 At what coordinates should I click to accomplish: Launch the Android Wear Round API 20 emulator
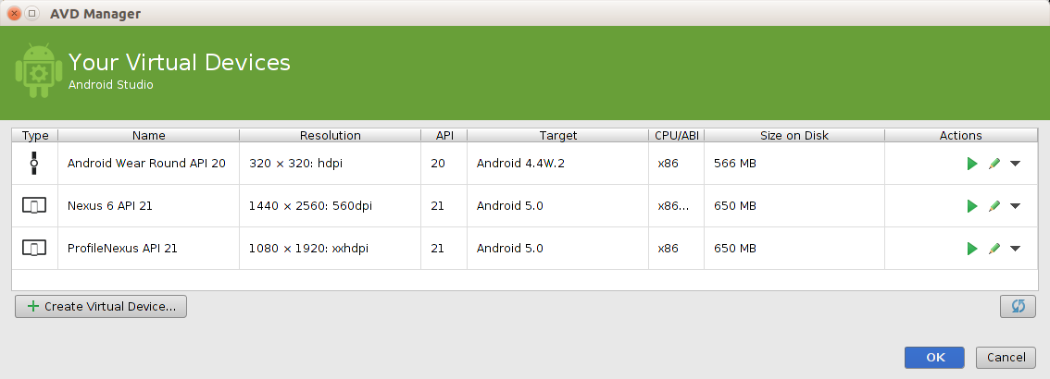coord(972,164)
